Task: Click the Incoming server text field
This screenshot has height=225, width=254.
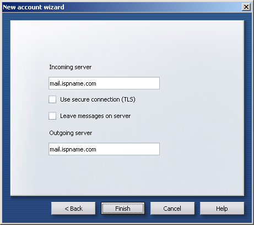Action: click(104, 83)
